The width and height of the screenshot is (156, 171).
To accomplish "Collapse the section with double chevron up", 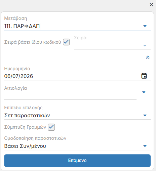I will click(x=148, y=57).
